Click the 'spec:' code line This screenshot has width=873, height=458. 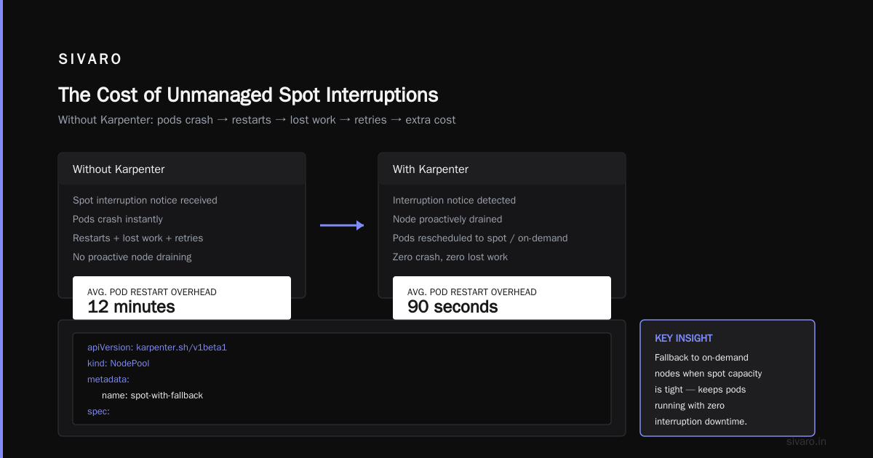click(98, 411)
